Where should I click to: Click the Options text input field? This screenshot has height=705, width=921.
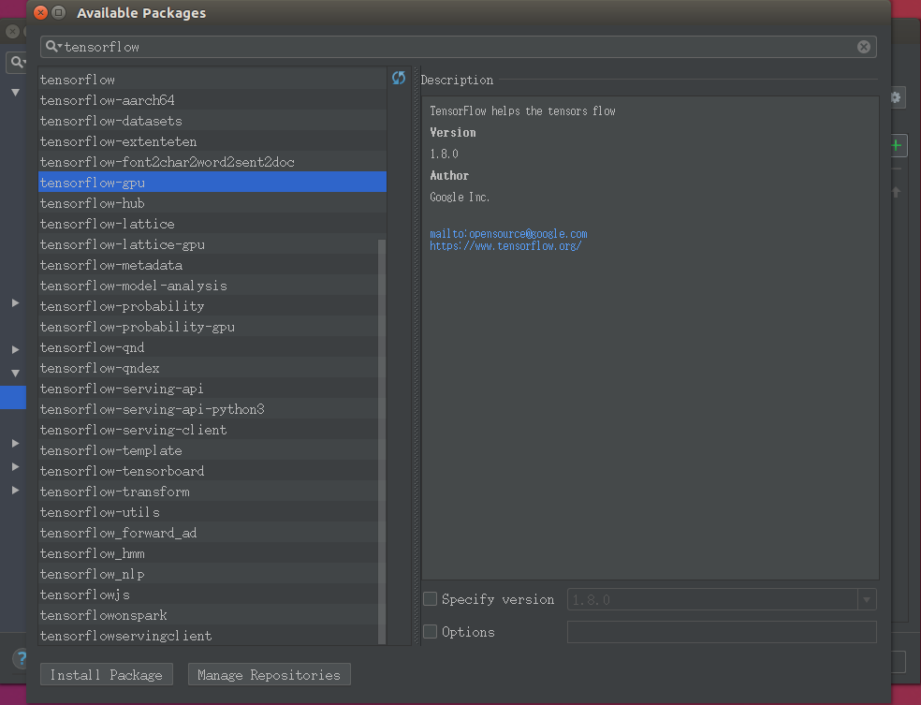[721, 632]
